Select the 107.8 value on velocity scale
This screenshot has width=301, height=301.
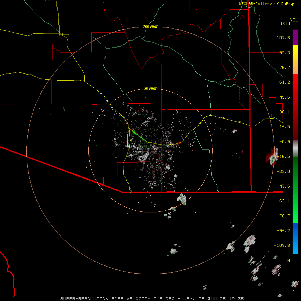(x=283, y=37)
